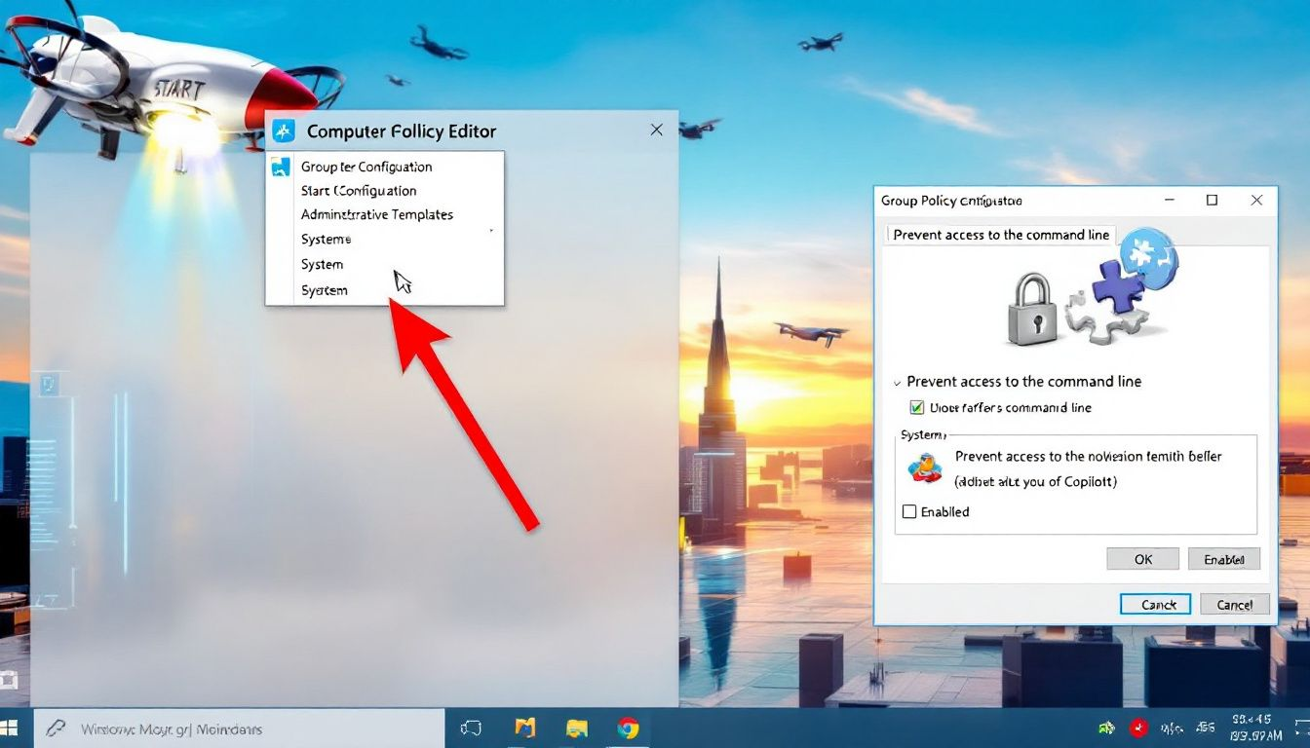Click the Task View taskbar icon
The height and width of the screenshot is (748, 1310).
click(x=472, y=728)
